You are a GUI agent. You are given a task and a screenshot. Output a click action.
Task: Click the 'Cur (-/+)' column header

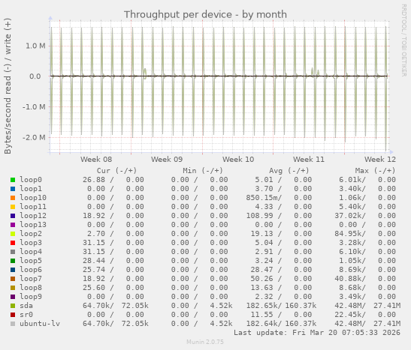(x=116, y=171)
